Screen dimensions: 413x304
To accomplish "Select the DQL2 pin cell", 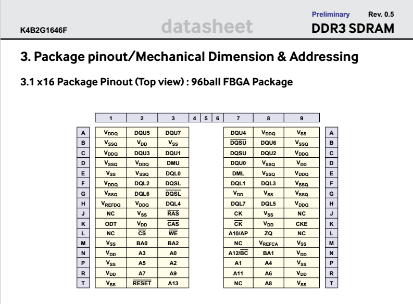I will [x=142, y=183].
